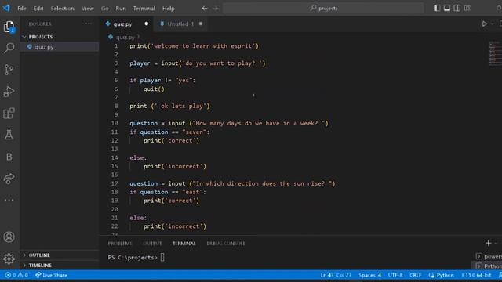
Task: Switch to the PROBLEMS panel tab
Action: (120, 244)
